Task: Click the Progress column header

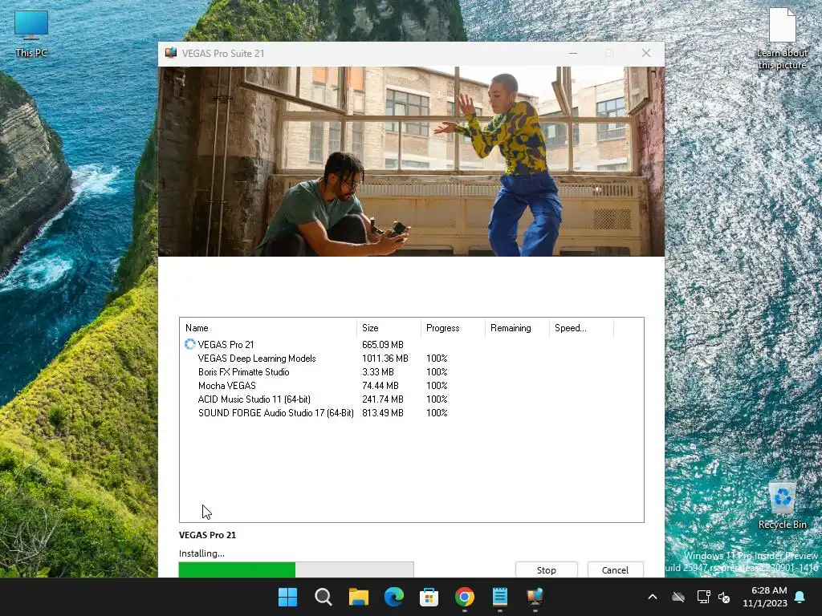Action: pyautogui.click(x=453, y=328)
